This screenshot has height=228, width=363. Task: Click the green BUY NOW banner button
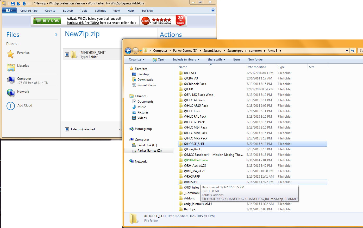(x=47, y=21)
